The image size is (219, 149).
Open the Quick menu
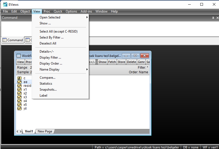(58, 11)
